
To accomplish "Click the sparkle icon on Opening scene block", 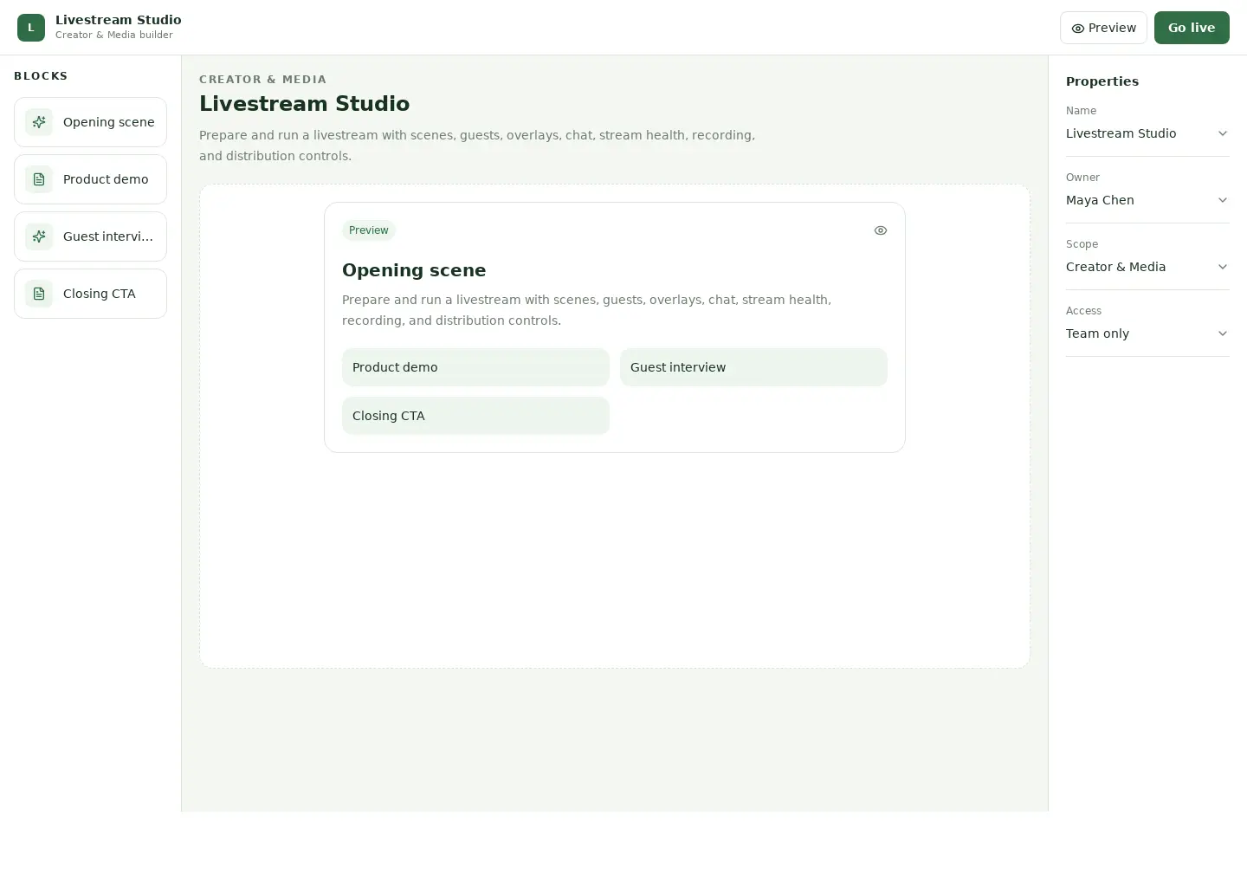I will (x=39, y=122).
